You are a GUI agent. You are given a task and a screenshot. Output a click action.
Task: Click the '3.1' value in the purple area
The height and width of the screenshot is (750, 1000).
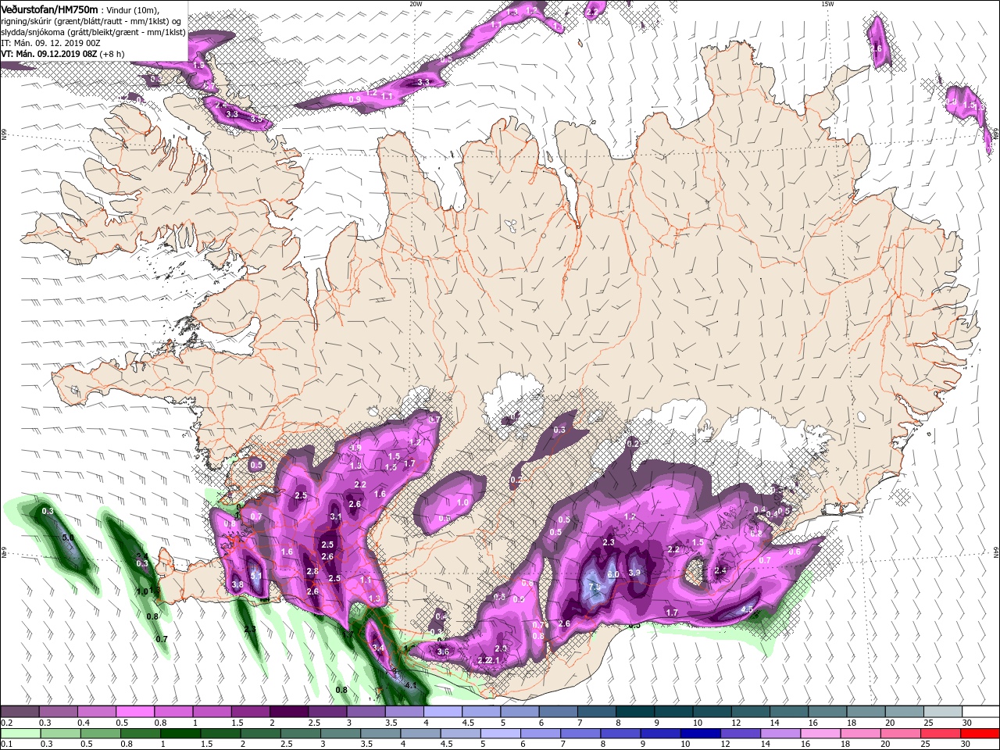click(x=336, y=517)
